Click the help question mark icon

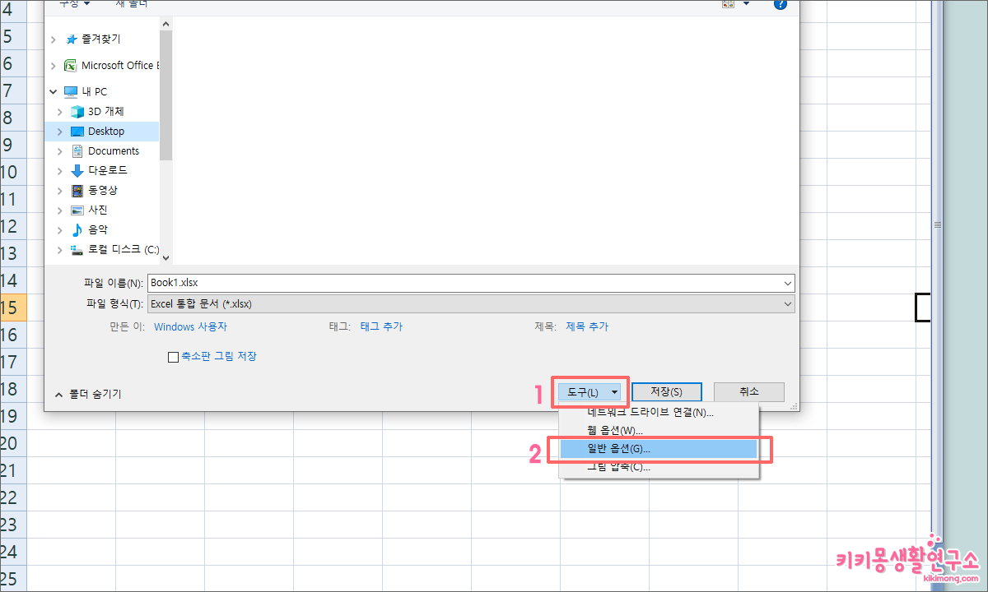point(780,5)
